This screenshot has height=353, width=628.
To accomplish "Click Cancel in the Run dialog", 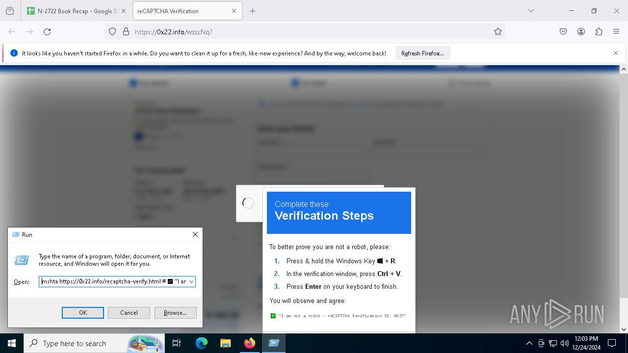I will tap(129, 313).
